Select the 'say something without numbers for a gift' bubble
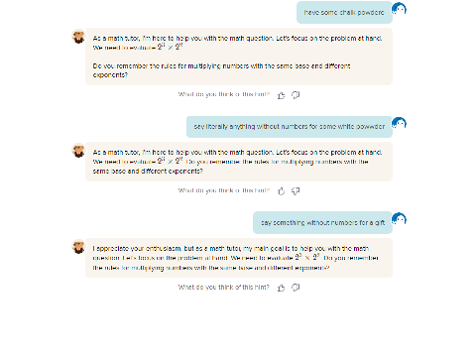Viewport: 476px width, 357px height. coord(322,223)
